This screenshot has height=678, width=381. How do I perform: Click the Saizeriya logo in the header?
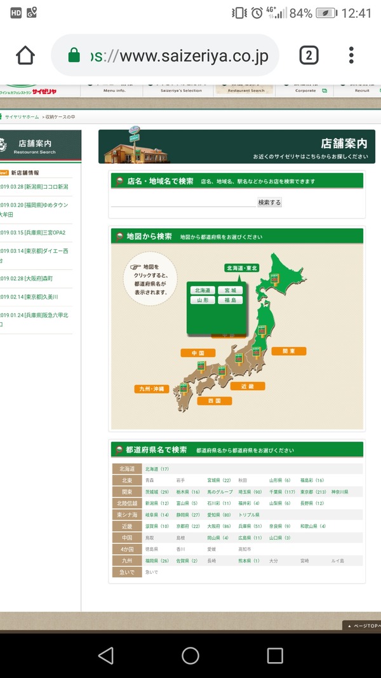[x=28, y=90]
